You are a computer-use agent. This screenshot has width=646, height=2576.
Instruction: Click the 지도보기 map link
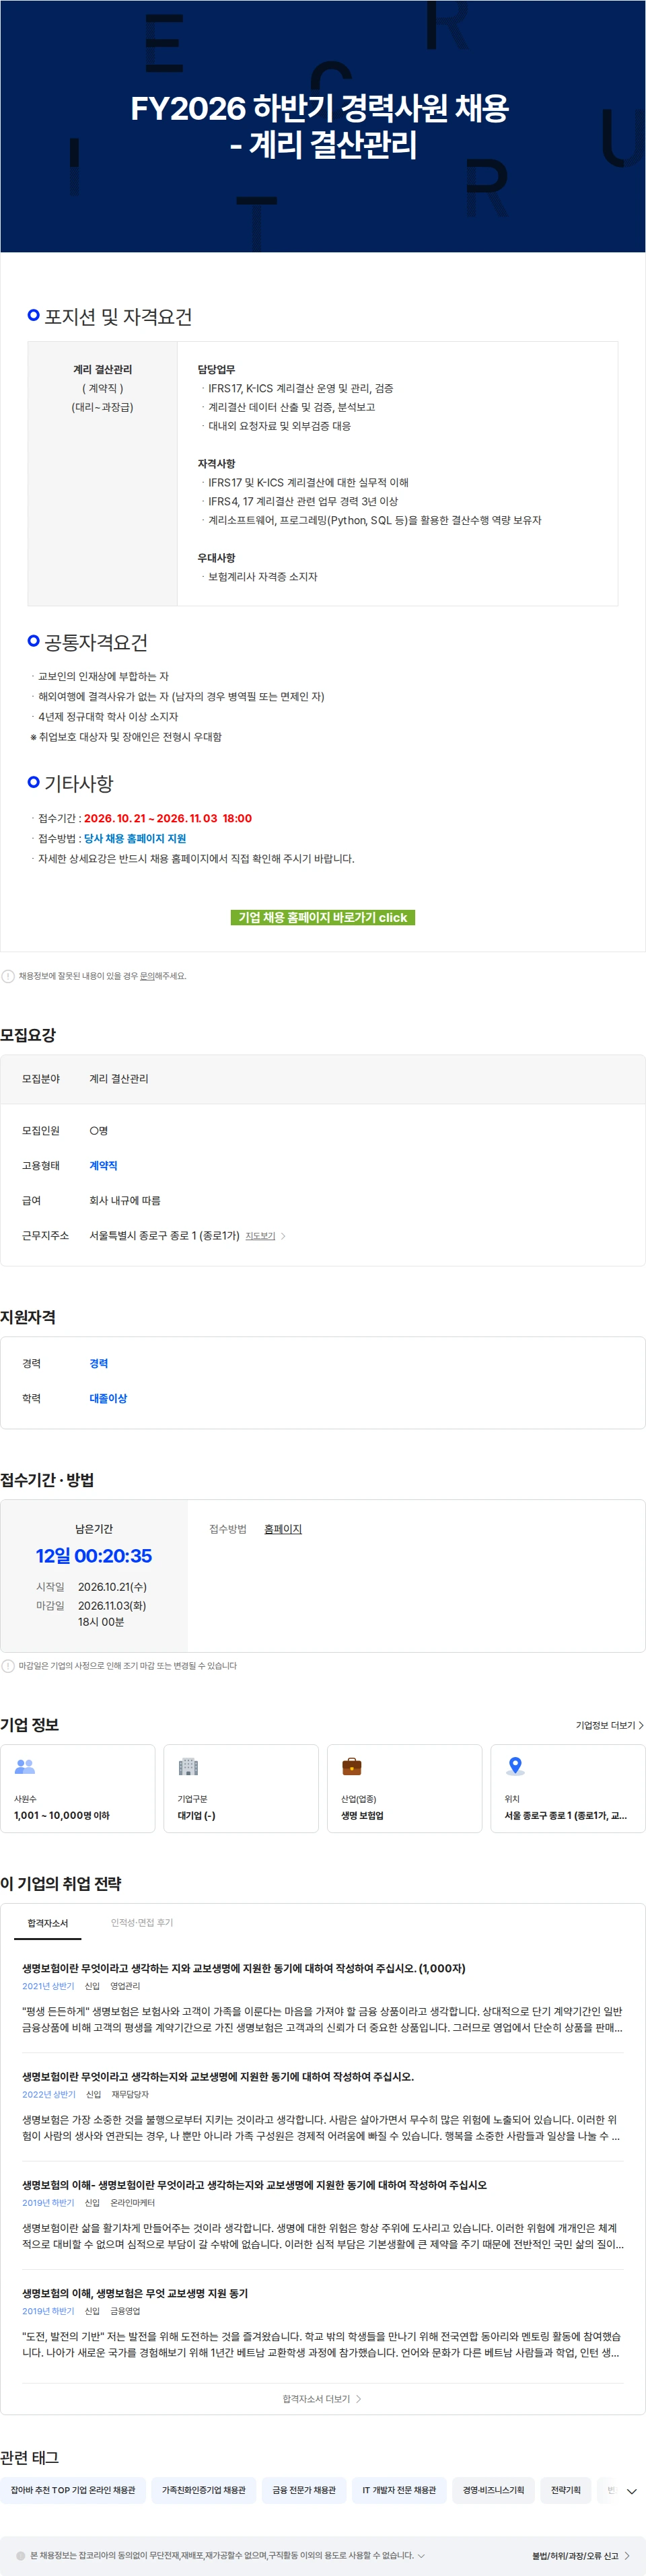coord(260,1236)
